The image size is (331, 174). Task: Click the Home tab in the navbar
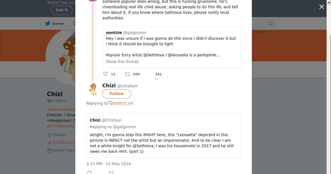(58, 23)
